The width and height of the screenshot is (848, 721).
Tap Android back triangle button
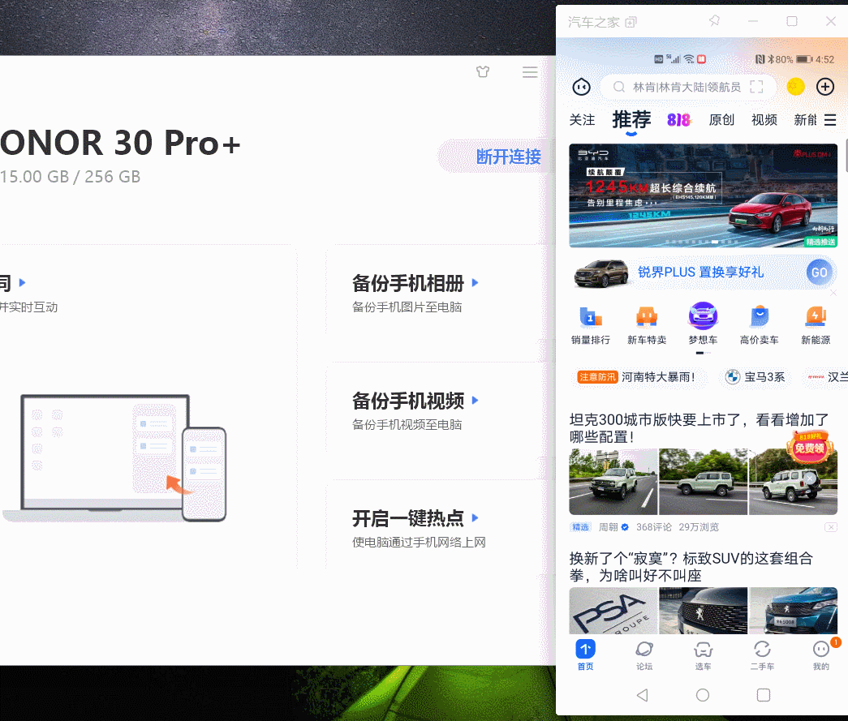(643, 695)
